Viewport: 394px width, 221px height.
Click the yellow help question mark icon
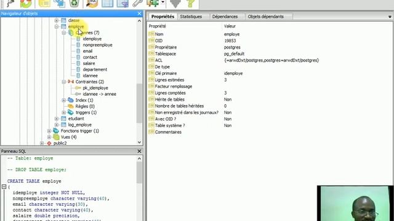[191, 3]
